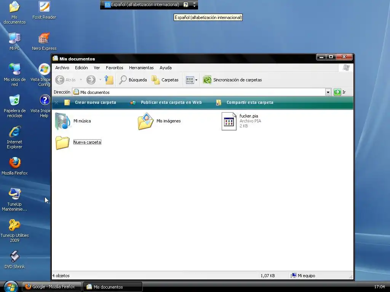Click the Start orb button

pos(11,287)
